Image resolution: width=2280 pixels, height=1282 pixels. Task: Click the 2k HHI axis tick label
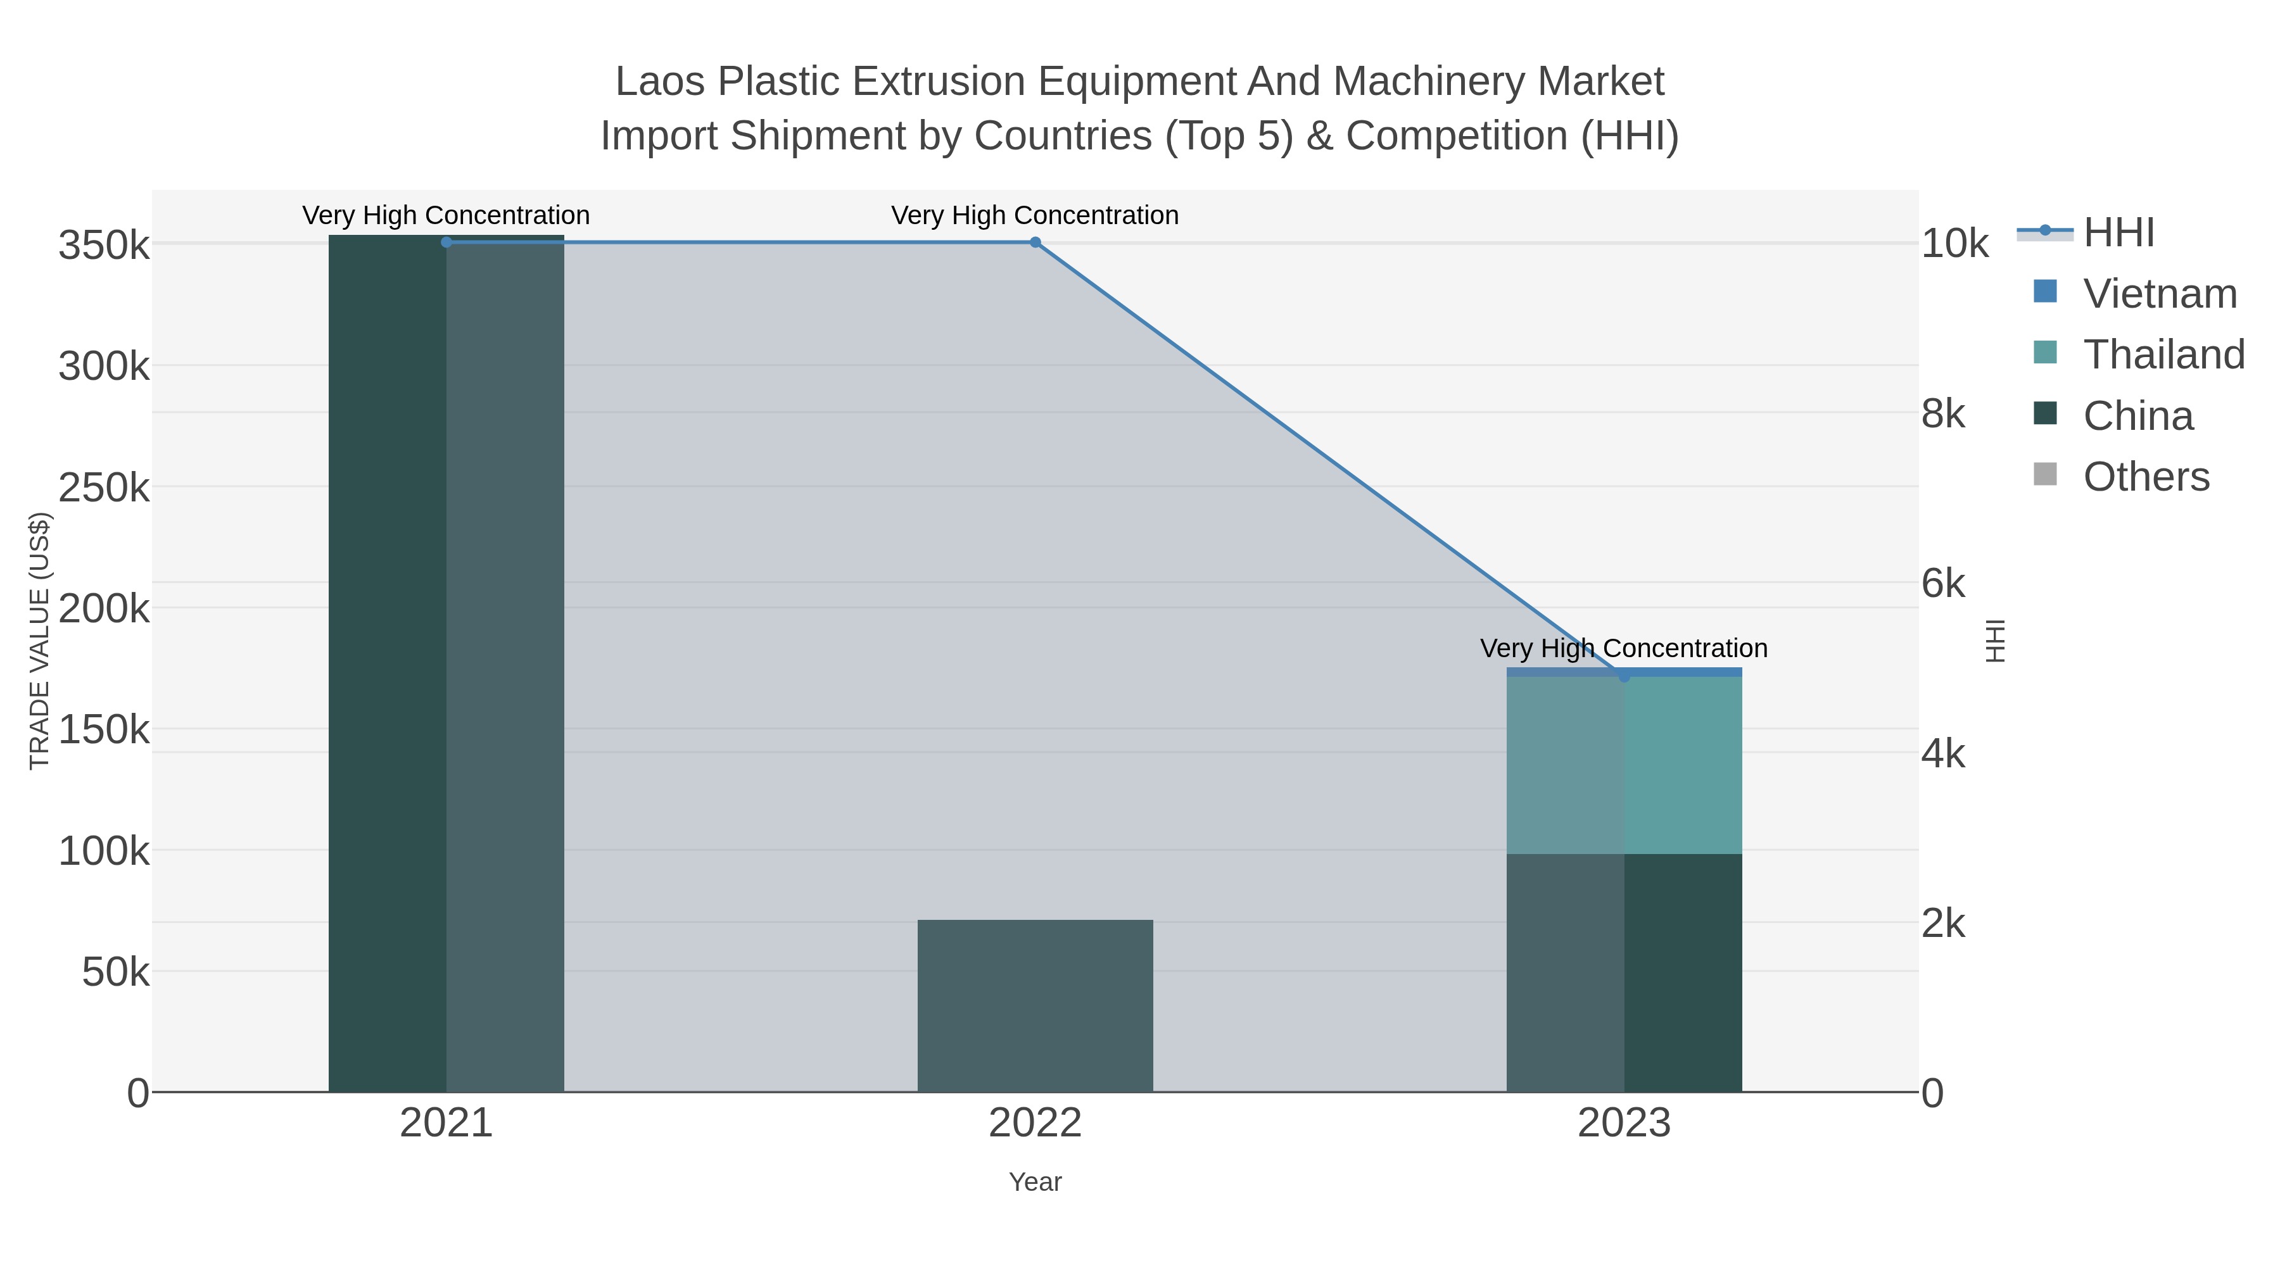click(1943, 924)
